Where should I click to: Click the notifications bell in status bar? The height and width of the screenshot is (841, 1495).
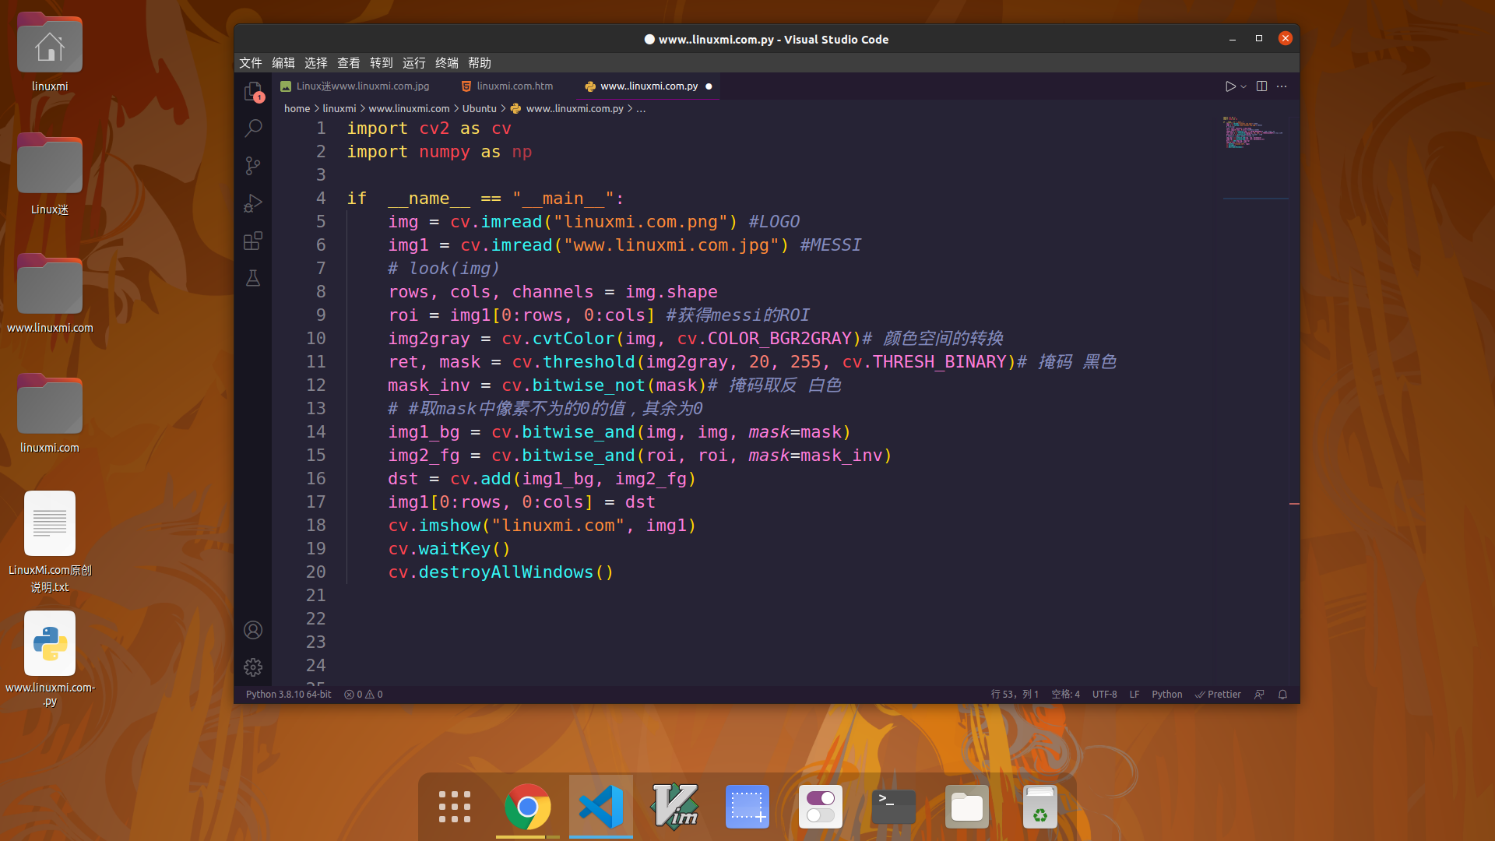(x=1282, y=694)
